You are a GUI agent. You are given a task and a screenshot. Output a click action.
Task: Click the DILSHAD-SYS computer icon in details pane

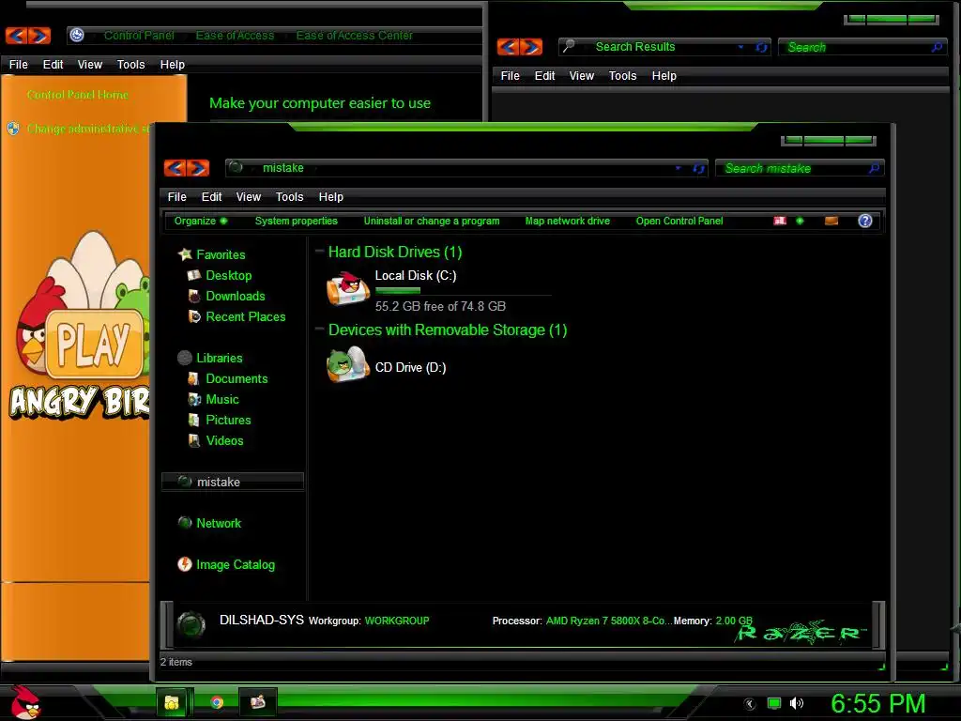pyautogui.click(x=191, y=624)
